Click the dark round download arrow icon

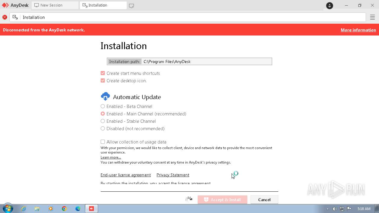pos(330,6)
